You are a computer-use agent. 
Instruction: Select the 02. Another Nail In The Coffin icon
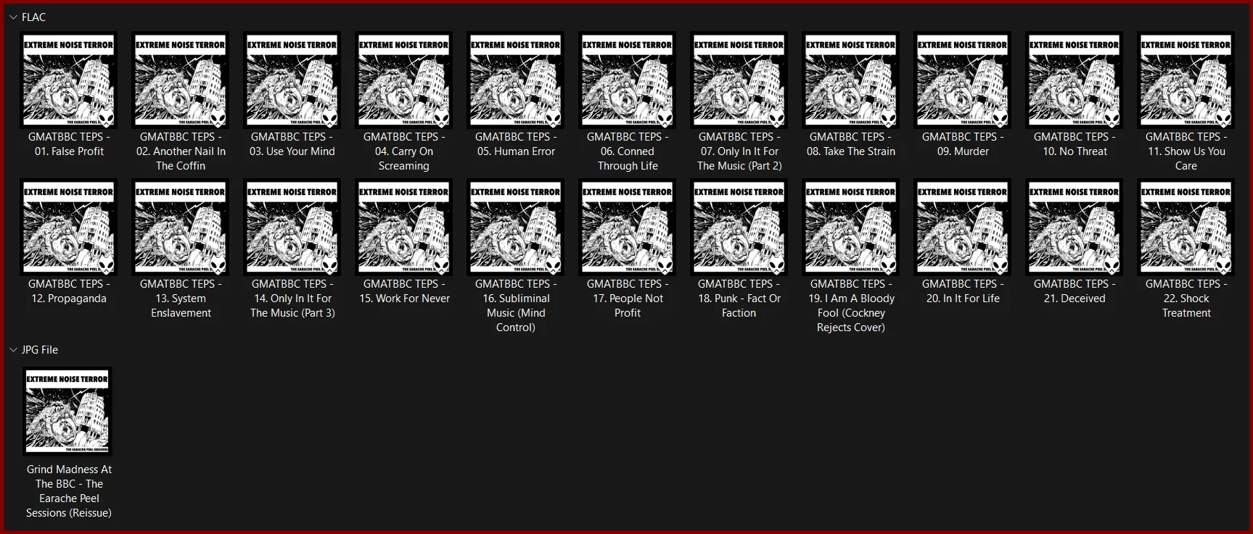(181, 80)
